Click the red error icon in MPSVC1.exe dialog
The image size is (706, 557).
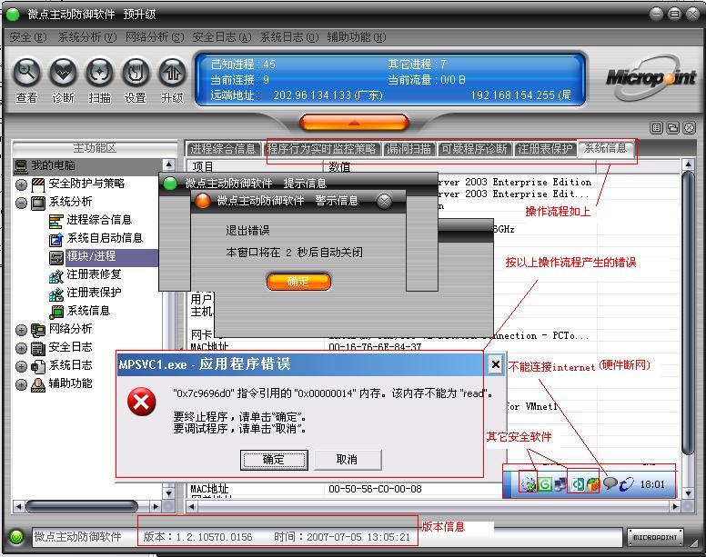(141, 402)
